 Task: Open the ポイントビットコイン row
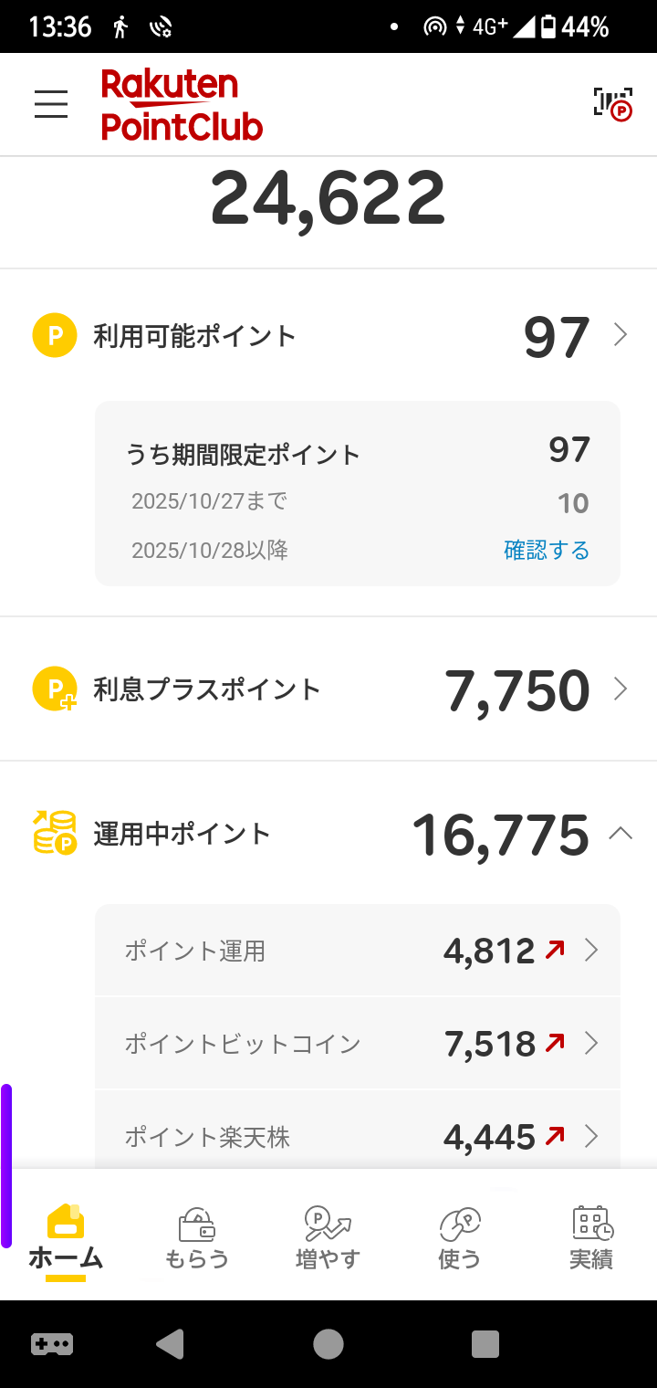click(x=358, y=1043)
